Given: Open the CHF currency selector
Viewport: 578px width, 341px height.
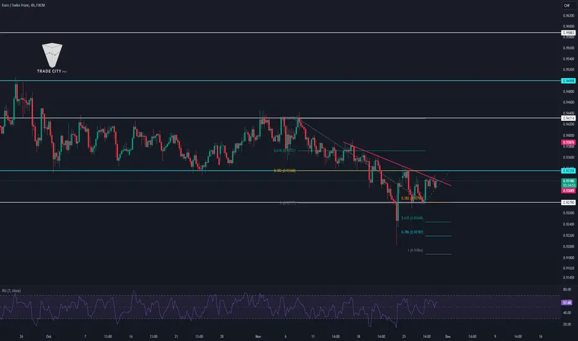Looking at the screenshot, I should (x=567, y=5).
